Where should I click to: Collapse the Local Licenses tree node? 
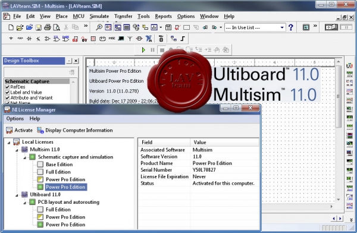click(x=9, y=142)
